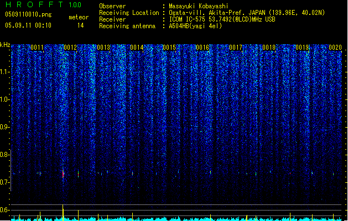Screen dimensions: 348x221
Task: Click the 0.7 kHz axis tick label
Action: 4,182
